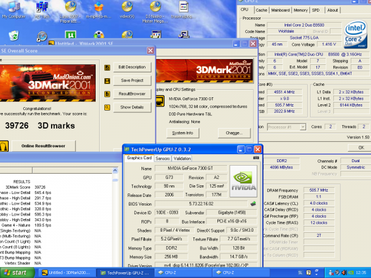Click SL language indicator in taskbar
The height and width of the screenshot is (278, 371).
300,273
